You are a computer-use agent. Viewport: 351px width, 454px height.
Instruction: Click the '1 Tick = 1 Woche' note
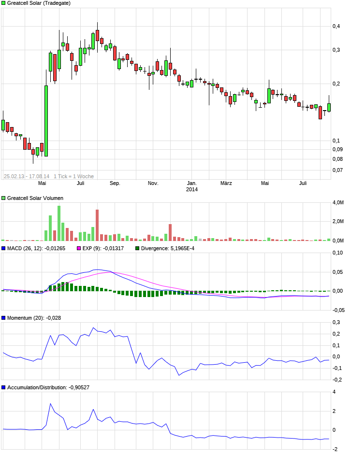pos(73,176)
